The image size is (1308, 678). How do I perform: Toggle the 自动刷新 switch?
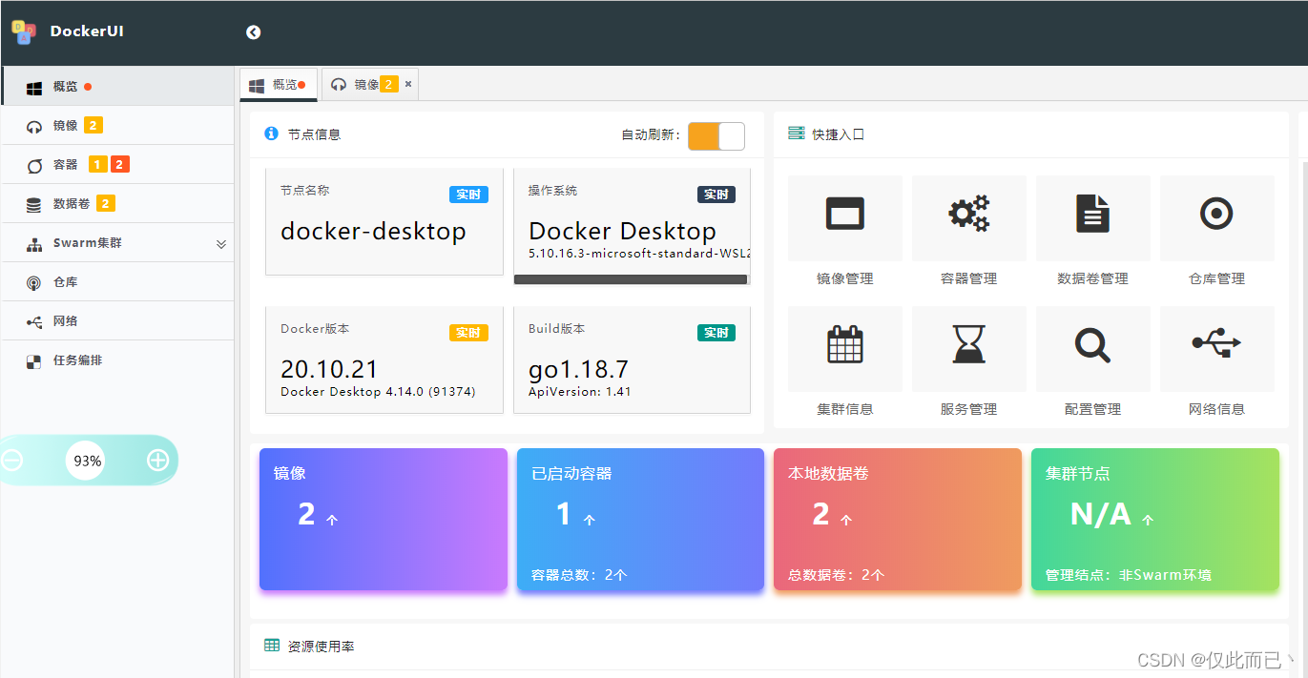tap(716, 136)
